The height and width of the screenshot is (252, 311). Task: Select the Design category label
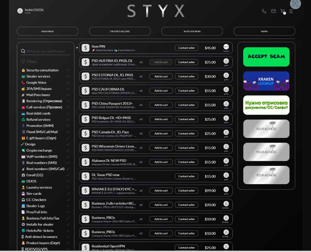(x=30, y=144)
